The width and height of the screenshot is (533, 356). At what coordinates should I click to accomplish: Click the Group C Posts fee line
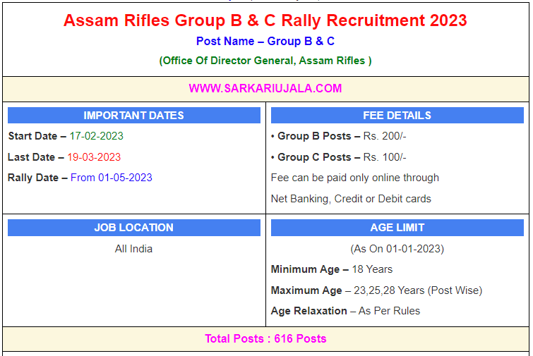(338, 157)
